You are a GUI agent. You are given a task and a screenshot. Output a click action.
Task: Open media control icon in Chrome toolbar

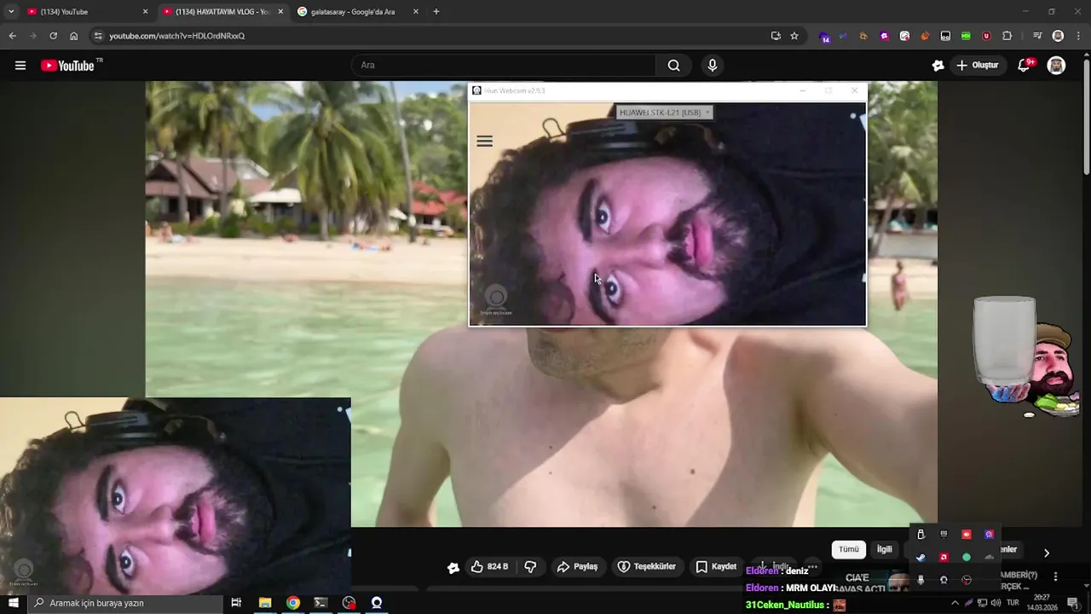click(x=1037, y=36)
